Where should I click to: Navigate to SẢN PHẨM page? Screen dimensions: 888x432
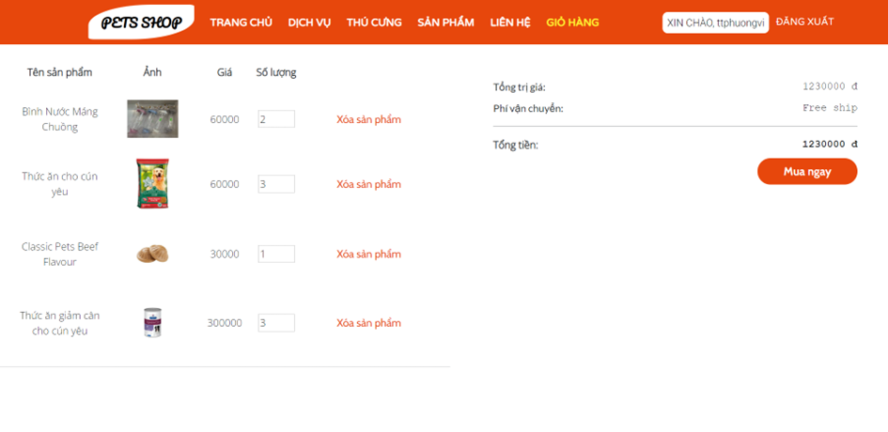click(445, 23)
